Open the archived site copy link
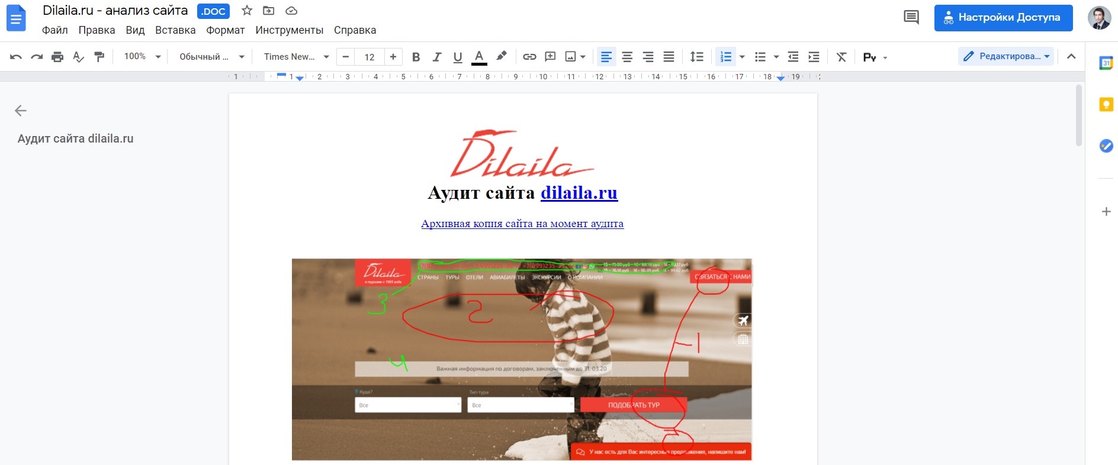Screen dimensions: 1118x465 point(522,224)
